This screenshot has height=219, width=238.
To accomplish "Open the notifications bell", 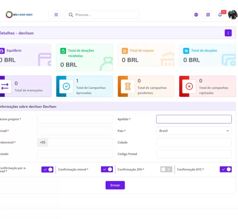I will click(x=220, y=15).
